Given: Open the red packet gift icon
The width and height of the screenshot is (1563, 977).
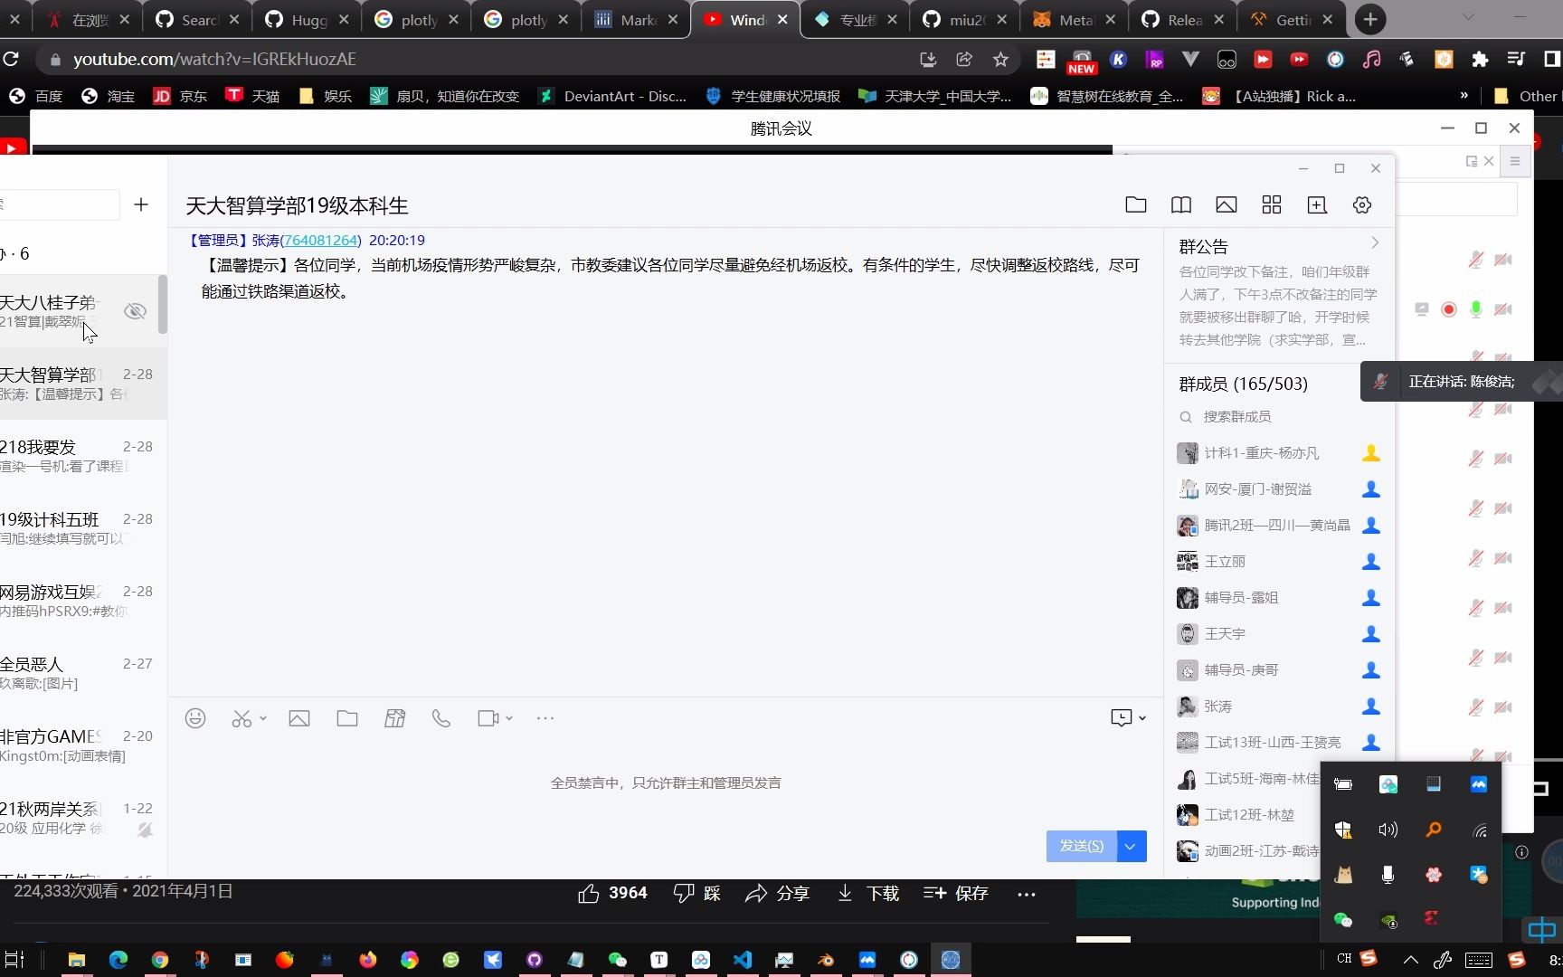Looking at the screenshot, I should (394, 717).
